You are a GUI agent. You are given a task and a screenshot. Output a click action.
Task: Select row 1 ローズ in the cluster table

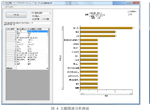click(x=27, y=31)
